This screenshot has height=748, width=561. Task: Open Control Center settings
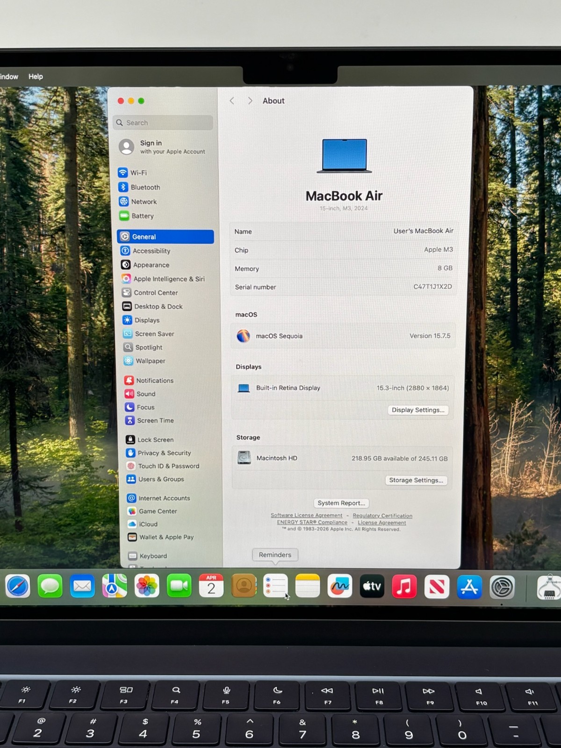click(x=150, y=293)
